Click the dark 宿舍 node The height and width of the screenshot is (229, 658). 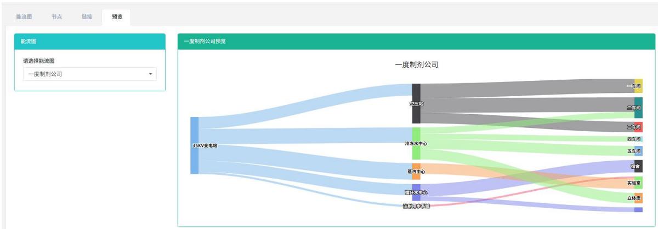[638, 166]
